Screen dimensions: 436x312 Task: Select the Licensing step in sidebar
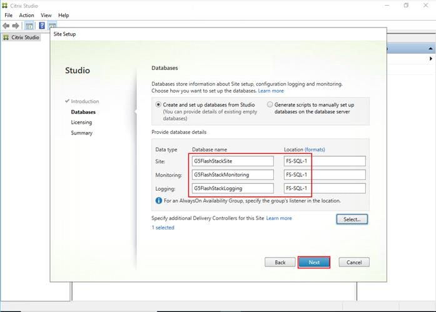[x=81, y=123]
